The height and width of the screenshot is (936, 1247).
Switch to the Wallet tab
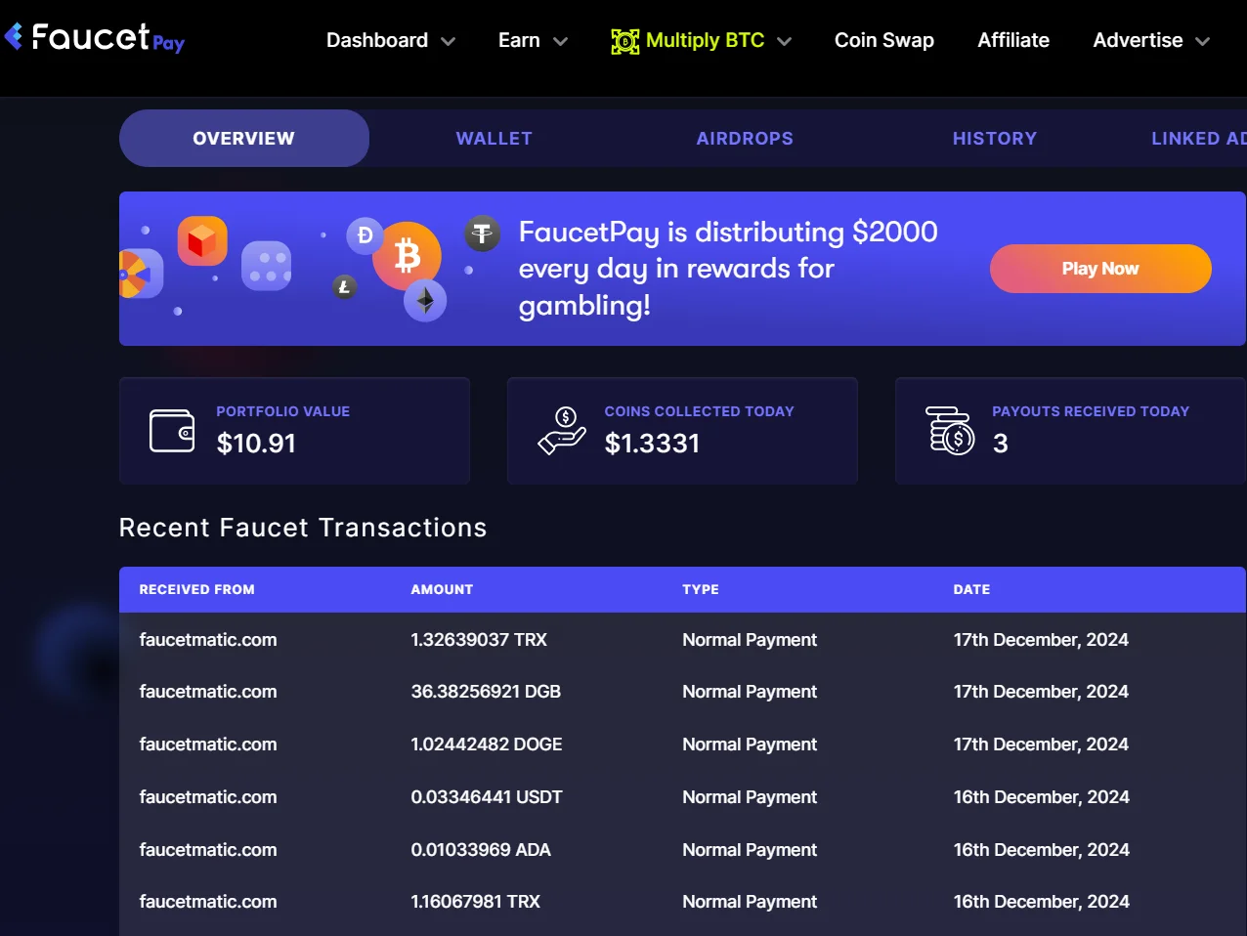494,138
